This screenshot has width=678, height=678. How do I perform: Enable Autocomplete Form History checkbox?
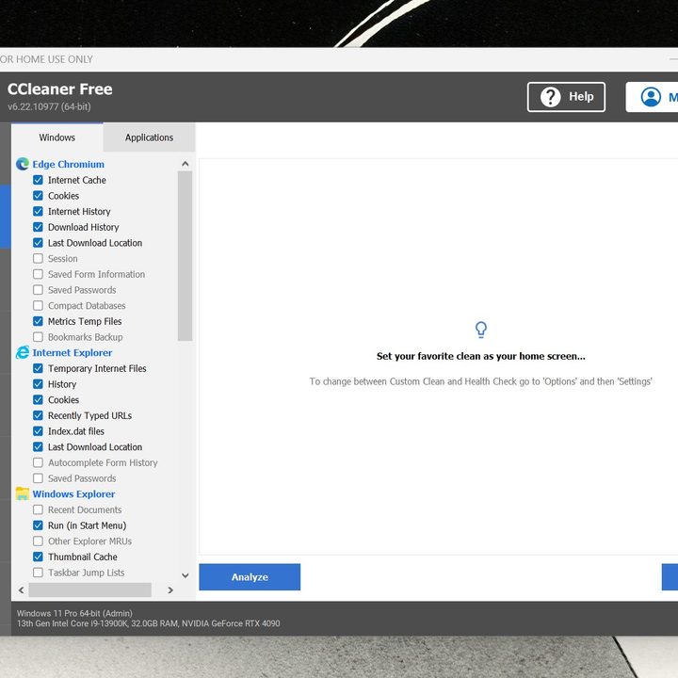coord(38,462)
